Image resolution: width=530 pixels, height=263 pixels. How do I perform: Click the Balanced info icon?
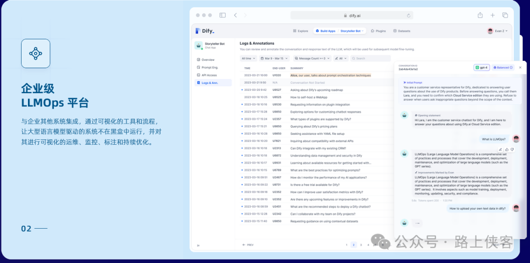(511, 68)
